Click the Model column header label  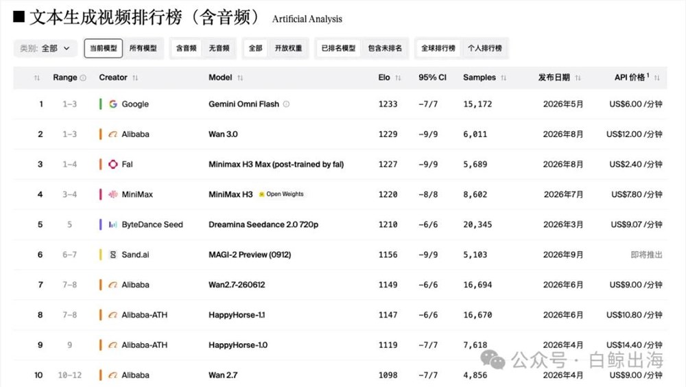tap(220, 78)
